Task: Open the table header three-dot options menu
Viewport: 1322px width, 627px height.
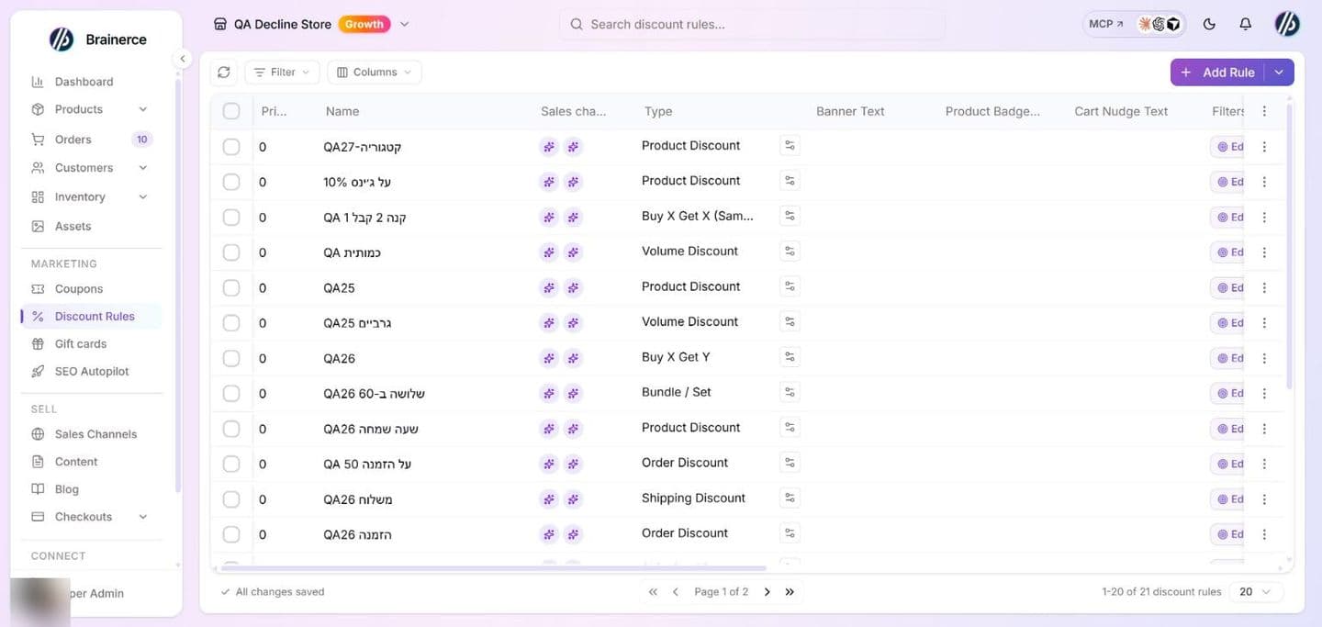Action: (1264, 111)
